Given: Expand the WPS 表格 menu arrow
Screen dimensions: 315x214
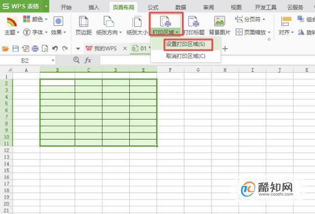Looking at the screenshot, I should [x=46, y=6].
